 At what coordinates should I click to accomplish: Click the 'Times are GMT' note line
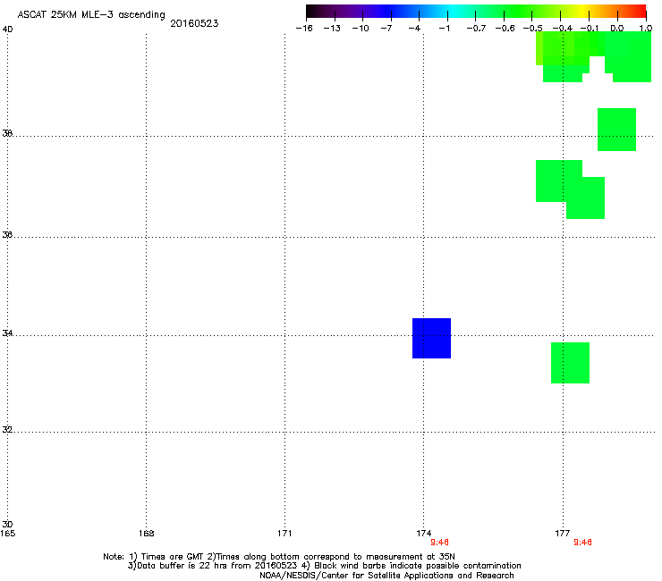(x=279, y=557)
